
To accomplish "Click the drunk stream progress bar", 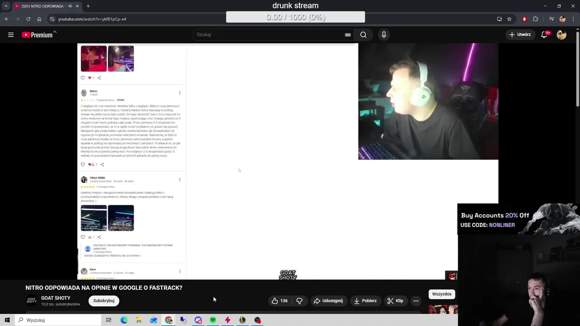I will [x=295, y=17].
